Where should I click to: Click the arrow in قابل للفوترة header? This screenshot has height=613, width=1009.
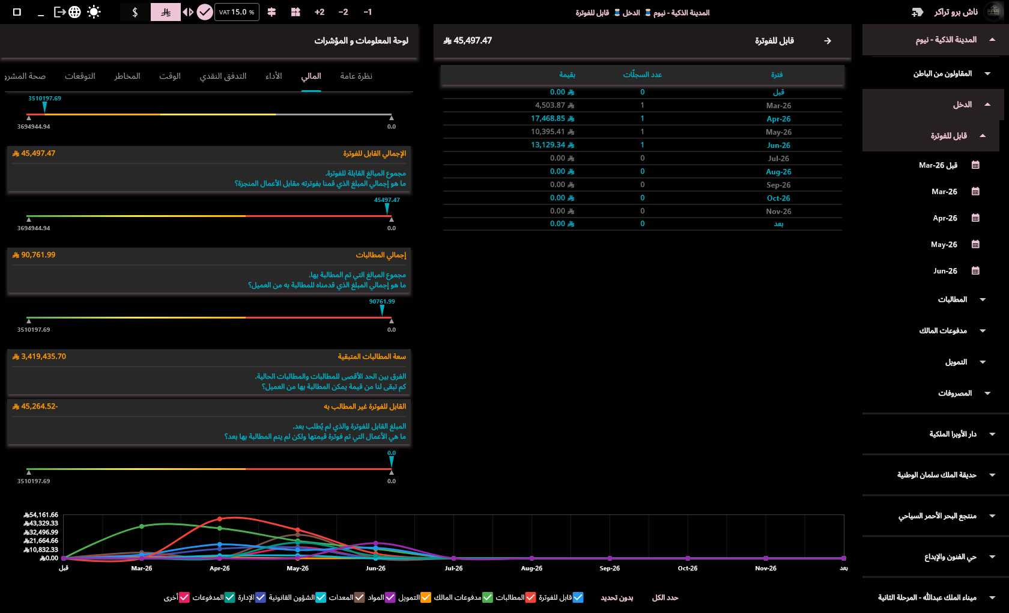828,41
